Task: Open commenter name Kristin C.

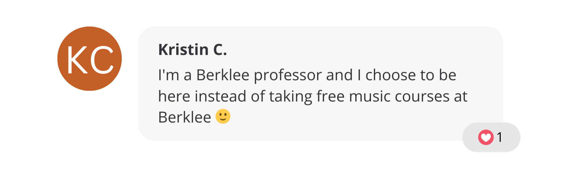Action: coord(192,50)
